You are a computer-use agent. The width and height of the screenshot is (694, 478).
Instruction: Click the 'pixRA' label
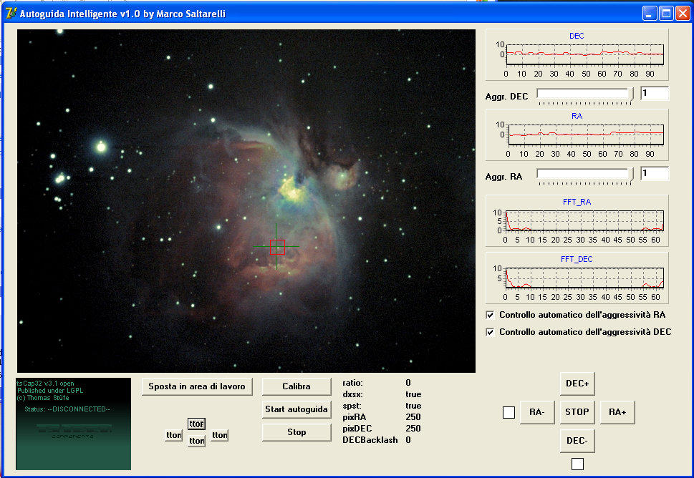tap(354, 417)
